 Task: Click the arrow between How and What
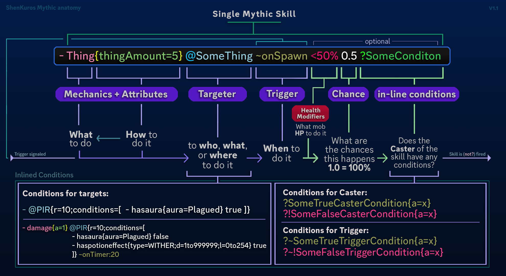point(108,138)
